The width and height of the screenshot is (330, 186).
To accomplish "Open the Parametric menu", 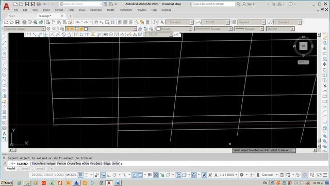I will click(126, 10).
